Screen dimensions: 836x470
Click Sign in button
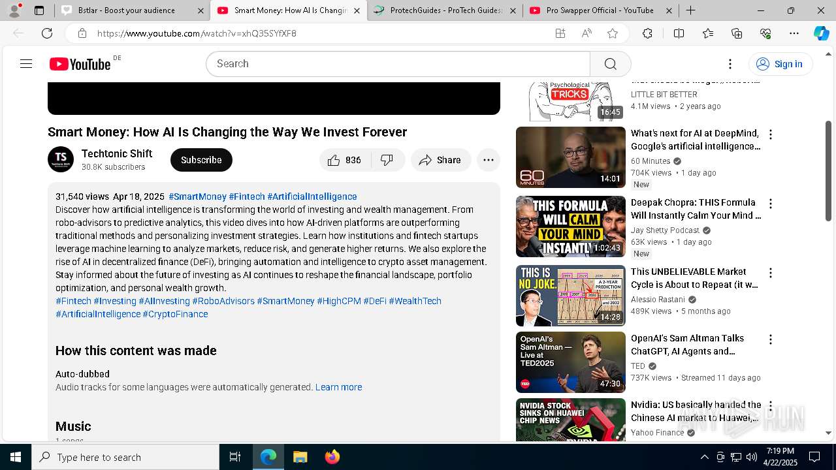[780, 63]
